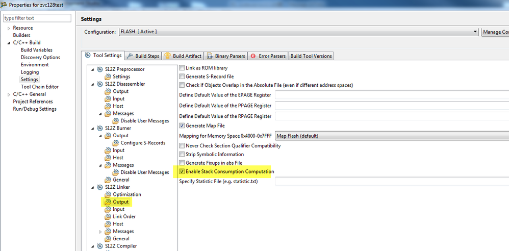Screen dimensions: 509x251
Task: Click folder icon of Disassembler Input
Action: coord(108,98)
